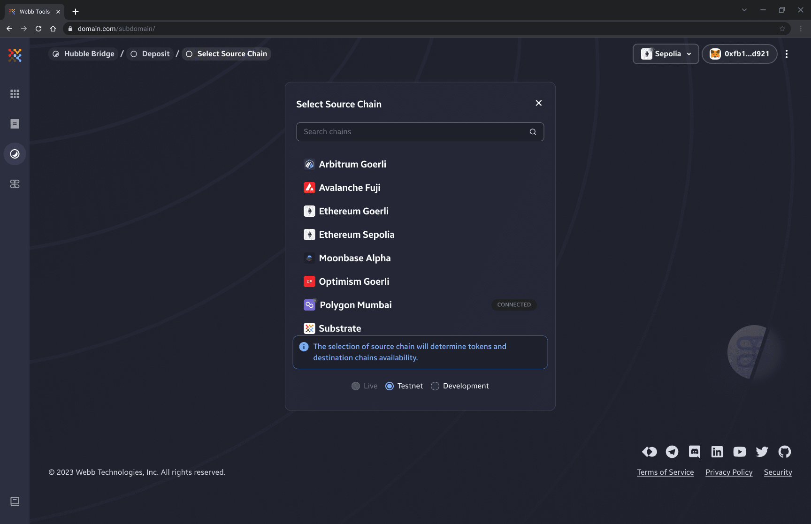Reload the browser page
Screen dimensions: 811x524
38,29
